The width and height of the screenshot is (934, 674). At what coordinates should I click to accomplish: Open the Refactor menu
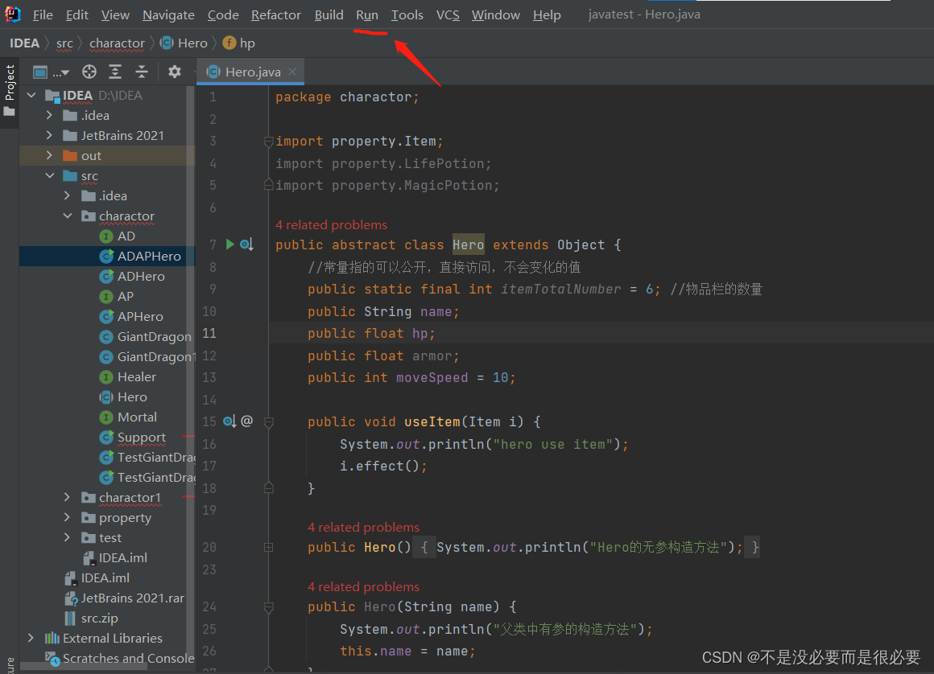coord(276,14)
